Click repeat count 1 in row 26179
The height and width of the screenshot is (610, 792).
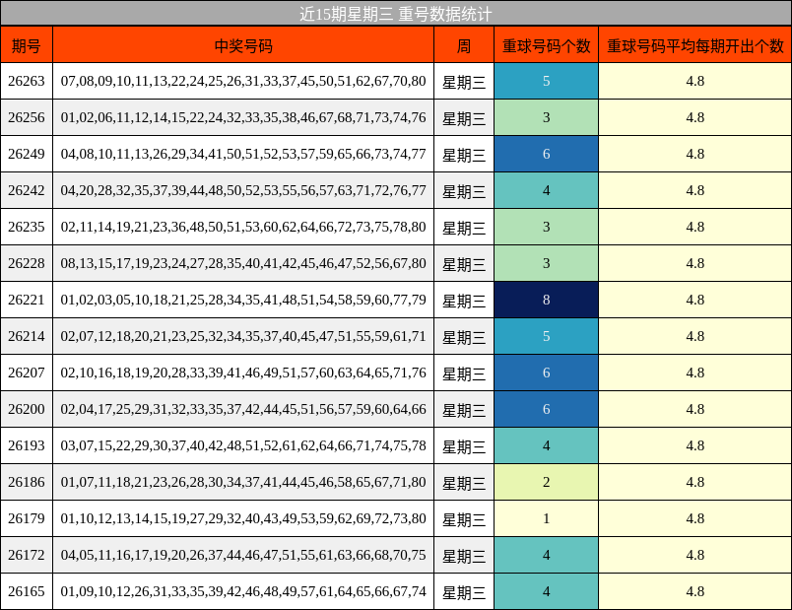click(x=546, y=518)
